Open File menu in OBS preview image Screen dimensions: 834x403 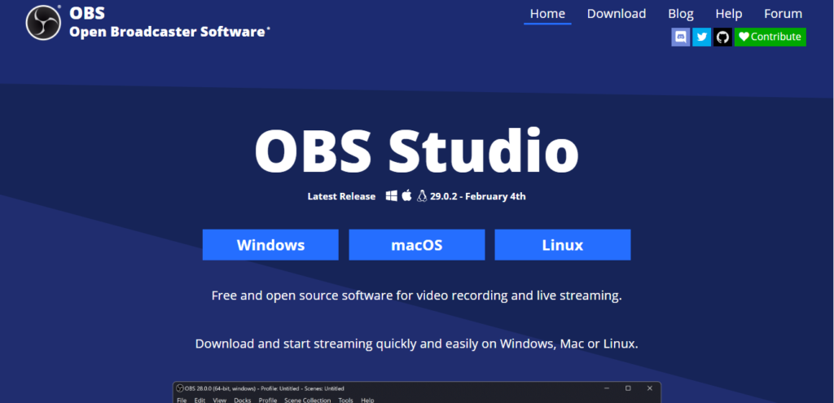[x=182, y=400]
